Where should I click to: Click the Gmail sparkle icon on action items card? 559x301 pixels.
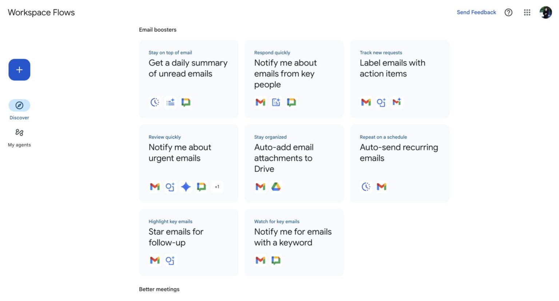(396, 102)
